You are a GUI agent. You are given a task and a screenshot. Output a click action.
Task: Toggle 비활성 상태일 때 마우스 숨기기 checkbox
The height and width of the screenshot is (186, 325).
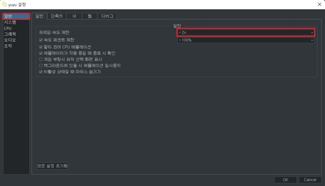click(41, 72)
